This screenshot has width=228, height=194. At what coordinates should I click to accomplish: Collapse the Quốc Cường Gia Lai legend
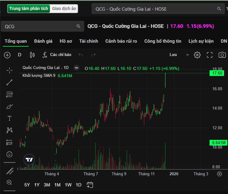77,68
